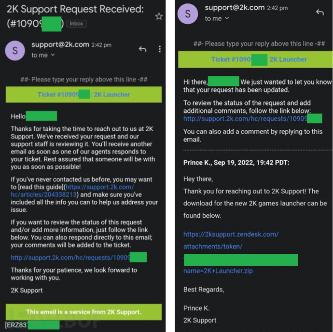Click the name=2K+Launcher.zip link
333x332 pixels.
(x=218, y=271)
